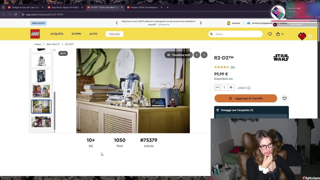This screenshot has width=320, height=180.
Task: Open the ACQUISTA menu
Action: coord(57,34)
